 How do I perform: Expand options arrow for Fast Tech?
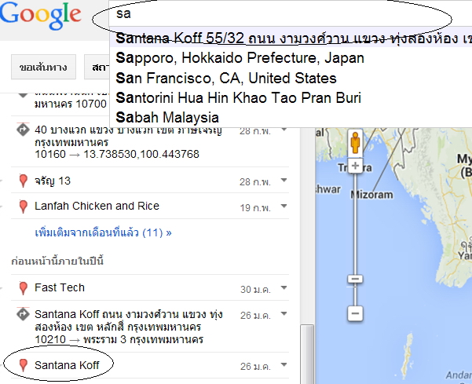click(x=284, y=287)
